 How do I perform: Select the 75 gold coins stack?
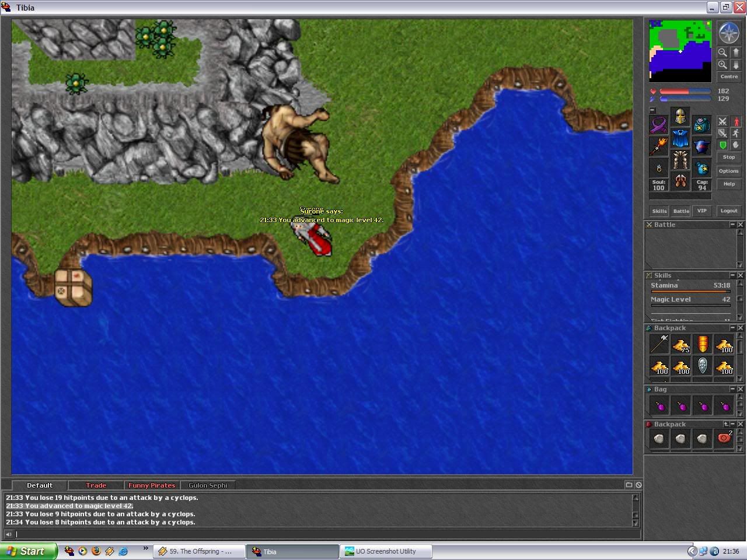coord(681,344)
